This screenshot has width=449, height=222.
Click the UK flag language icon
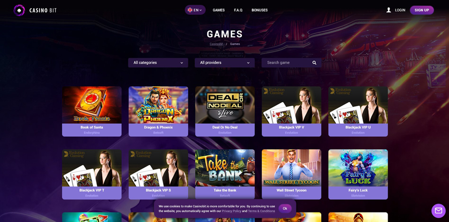click(x=190, y=10)
